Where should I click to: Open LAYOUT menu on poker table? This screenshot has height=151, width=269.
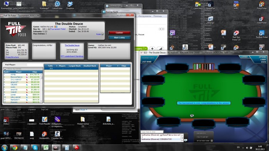[244, 57]
